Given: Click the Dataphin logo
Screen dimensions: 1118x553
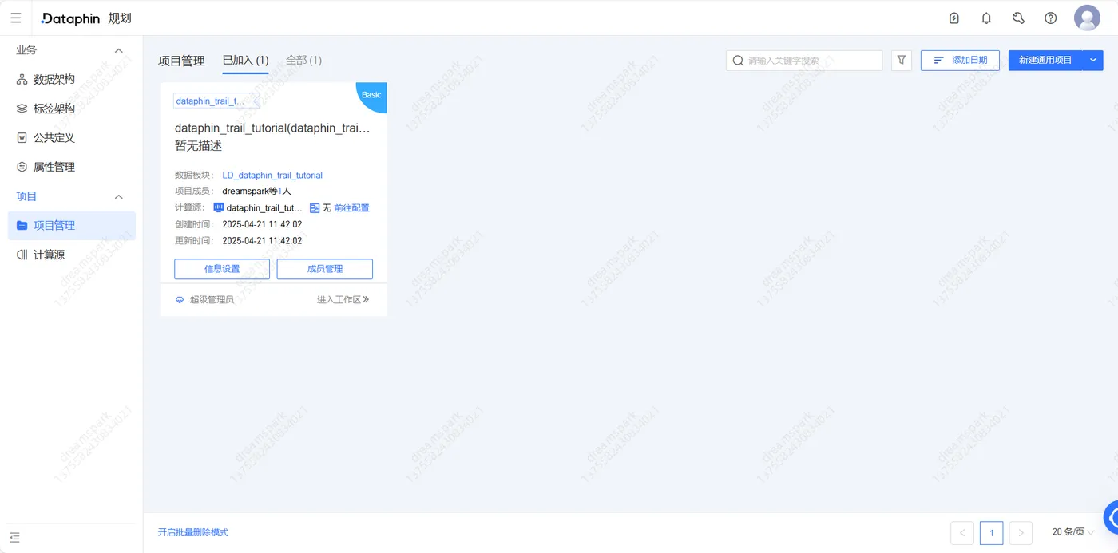Looking at the screenshot, I should (70, 18).
